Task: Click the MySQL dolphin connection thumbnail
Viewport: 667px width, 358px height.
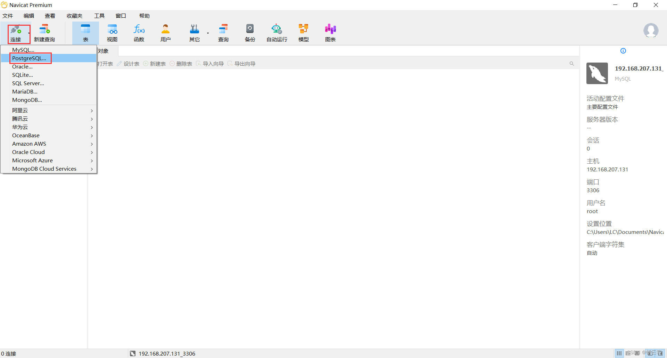Action: click(x=597, y=73)
